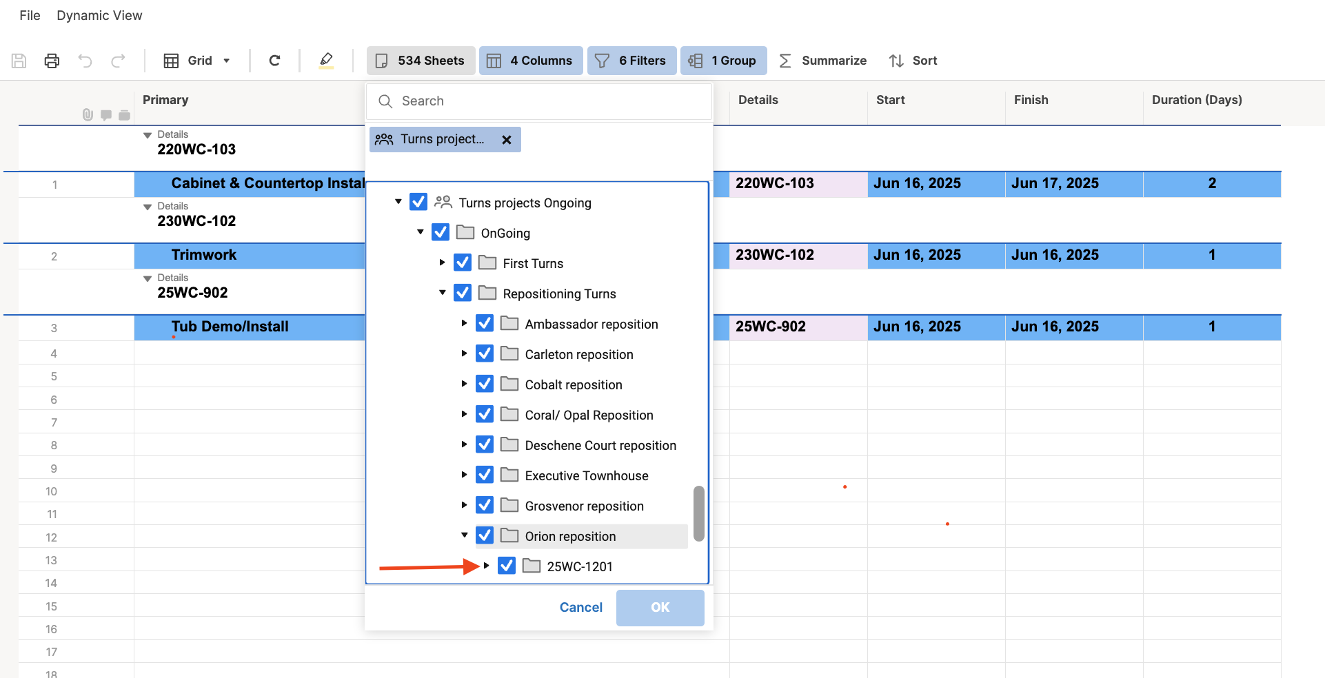This screenshot has height=678, width=1325.
Task: Click the Search field in sheet picker
Action: [539, 101]
